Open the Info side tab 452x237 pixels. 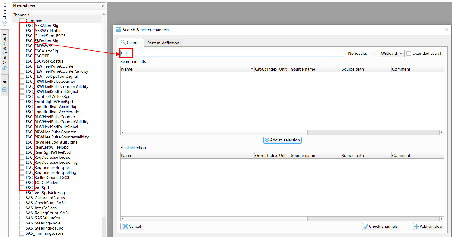pyautogui.click(x=4, y=85)
